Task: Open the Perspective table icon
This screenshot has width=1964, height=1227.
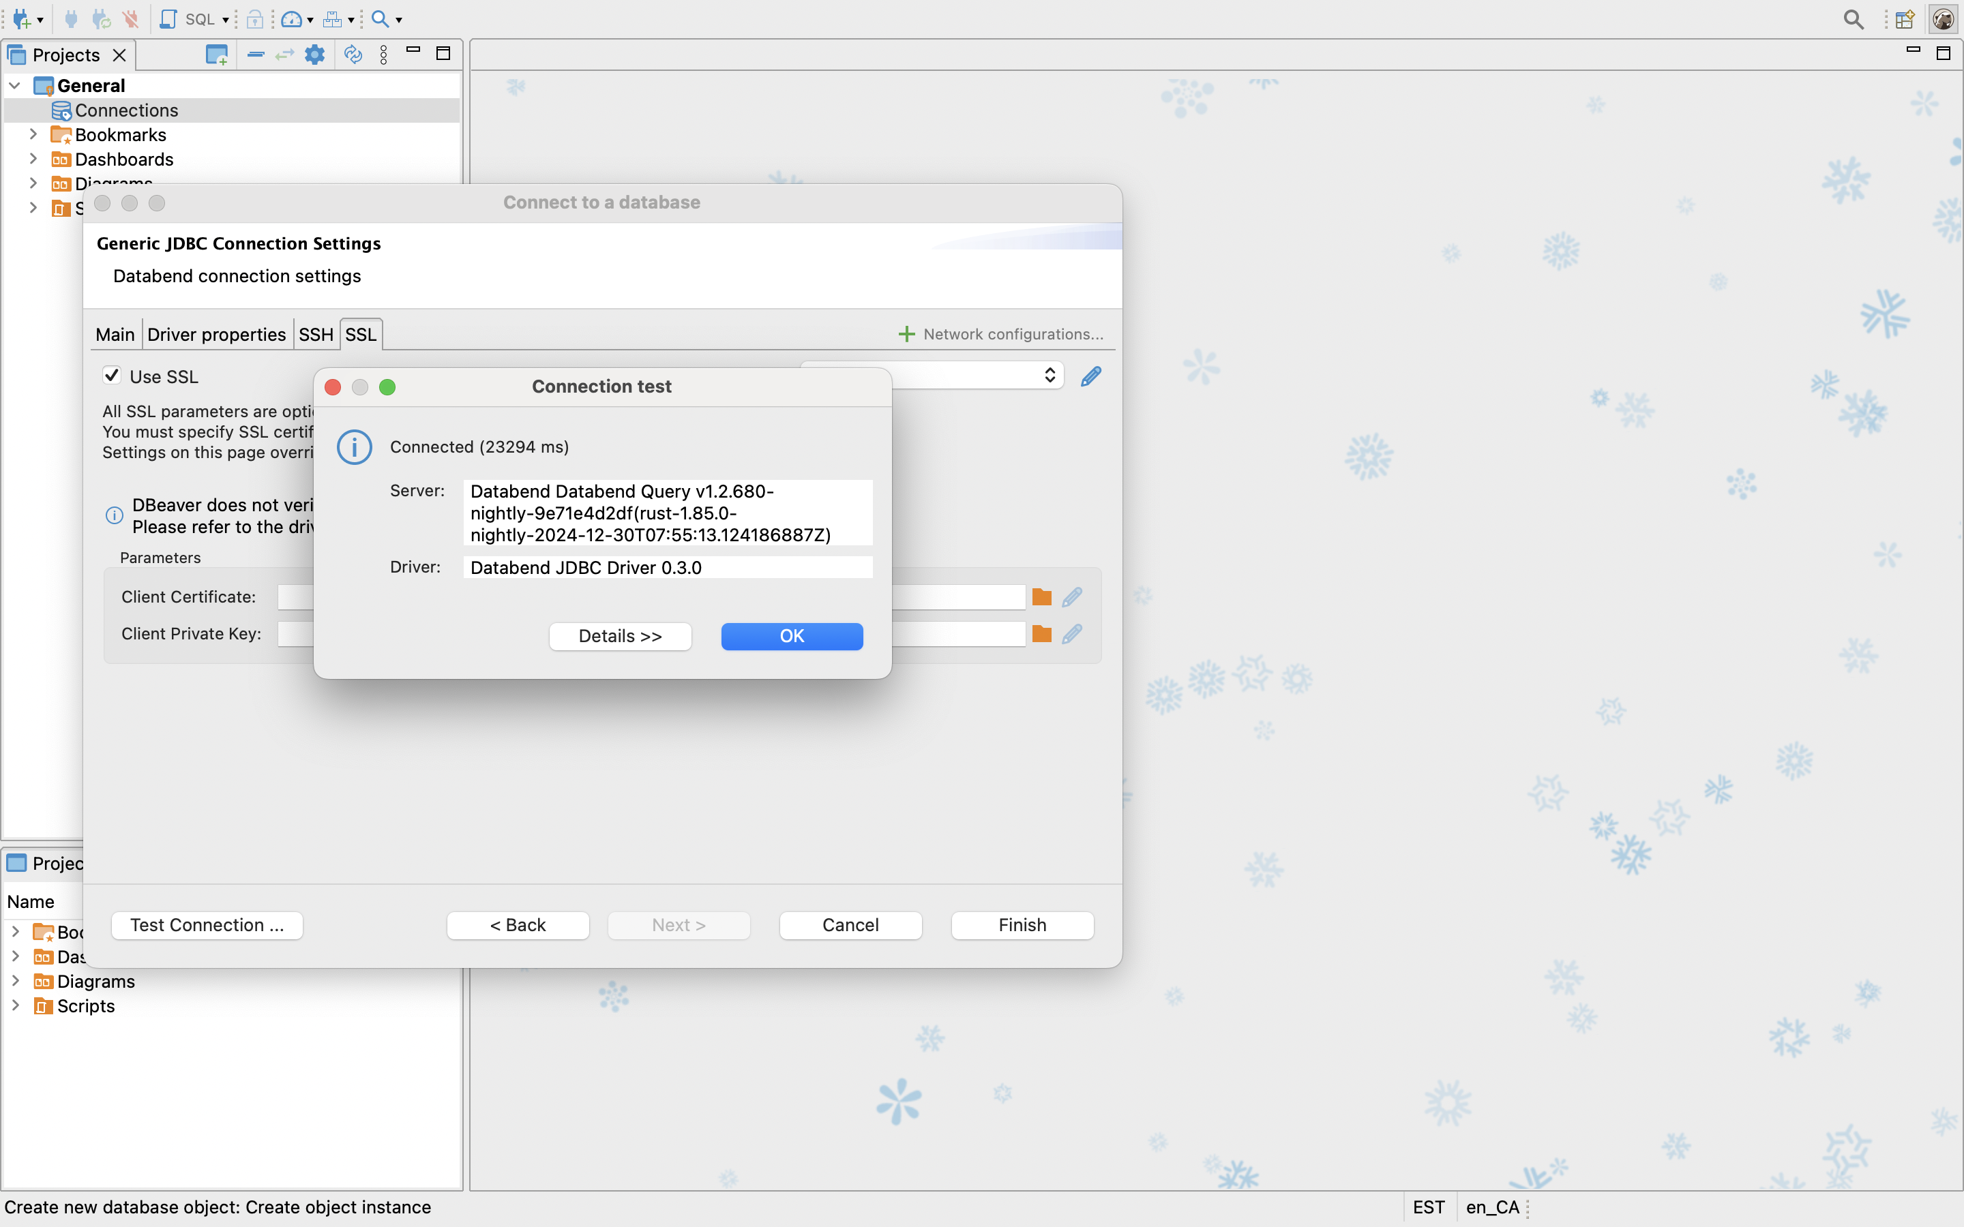Action: [x=1905, y=18]
